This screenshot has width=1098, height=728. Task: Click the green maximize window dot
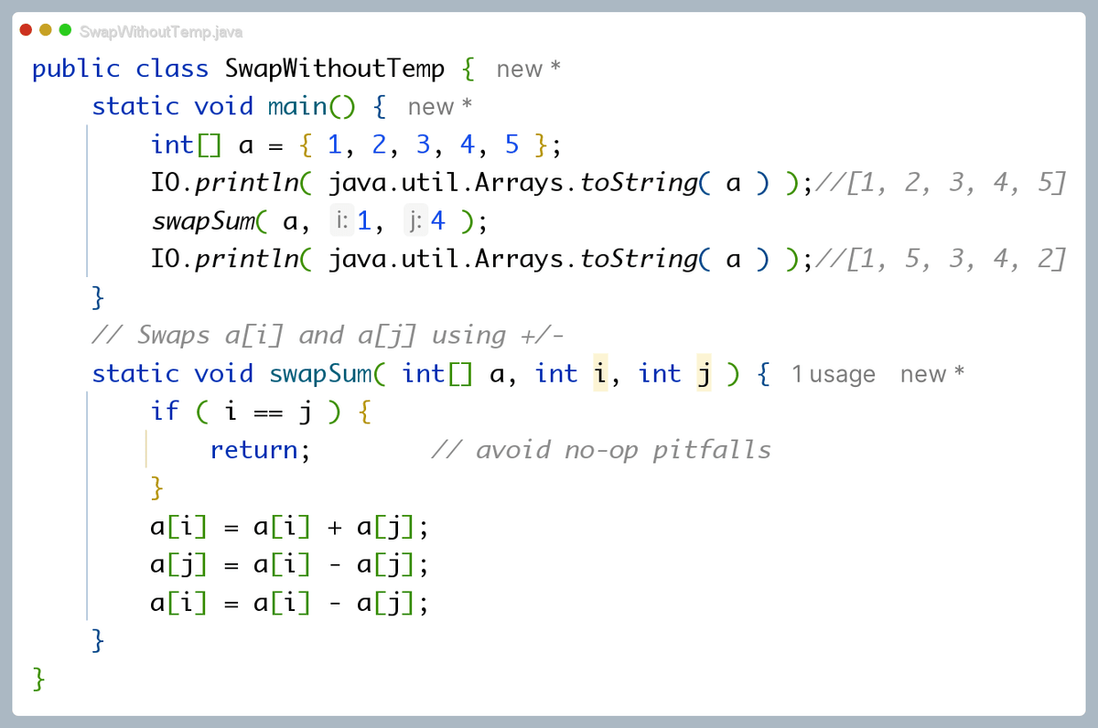click(x=65, y=30)
